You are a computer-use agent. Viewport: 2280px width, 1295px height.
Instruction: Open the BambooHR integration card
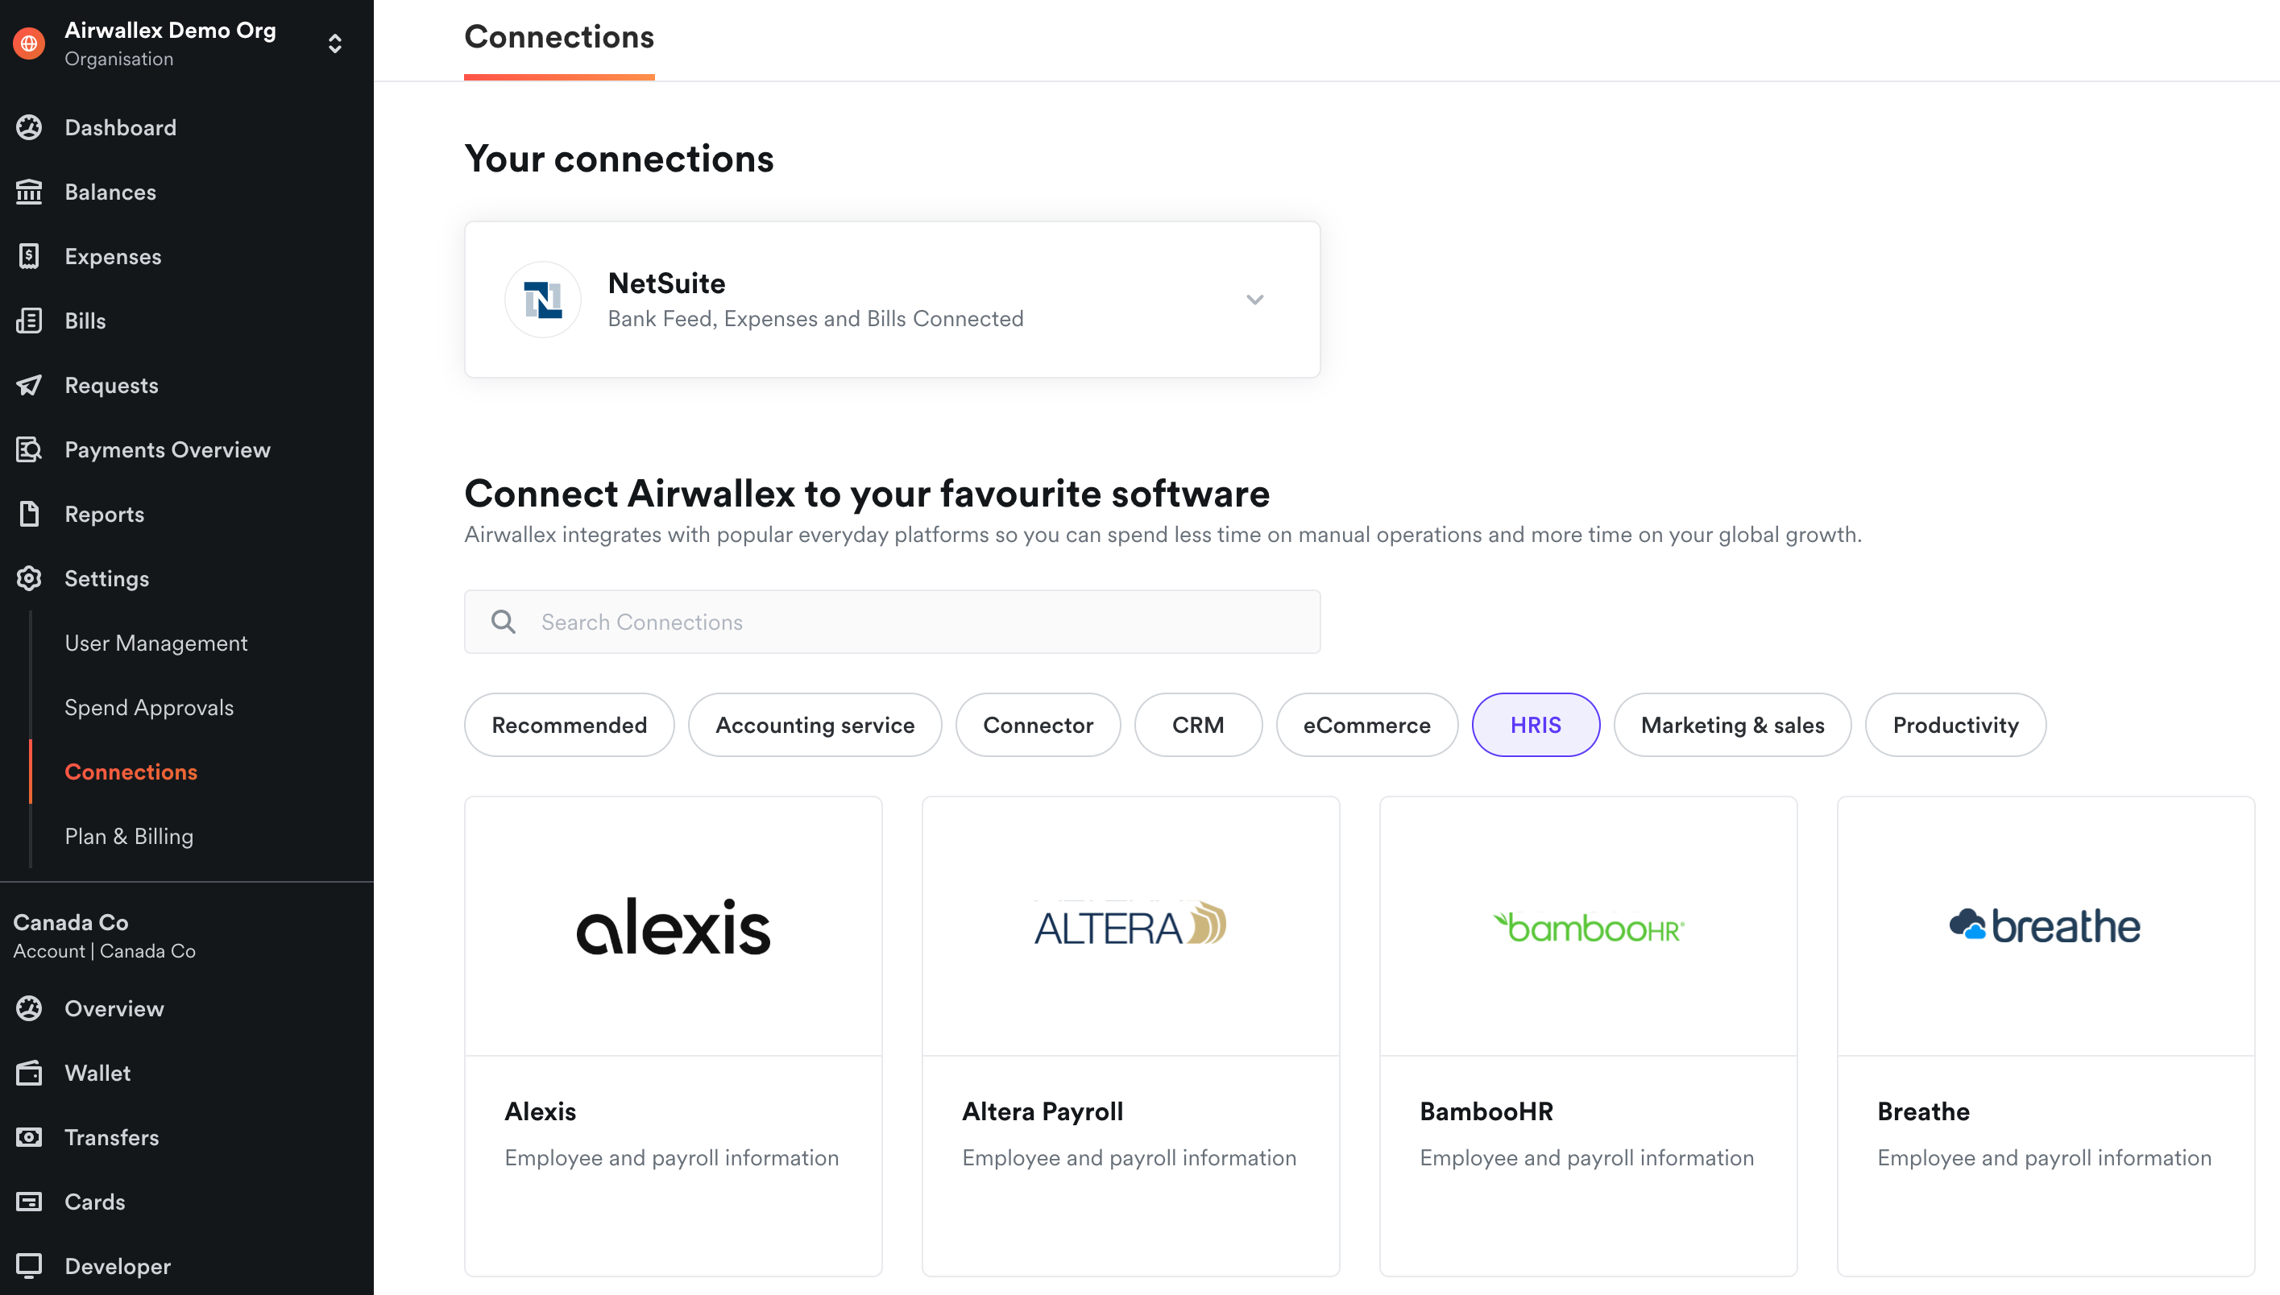pos(1588,1036)
